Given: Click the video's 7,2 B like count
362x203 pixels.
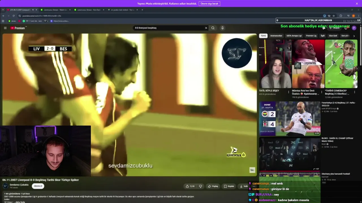Looking at the screenshot, I should pyautogui.click(x=192, y=186).
